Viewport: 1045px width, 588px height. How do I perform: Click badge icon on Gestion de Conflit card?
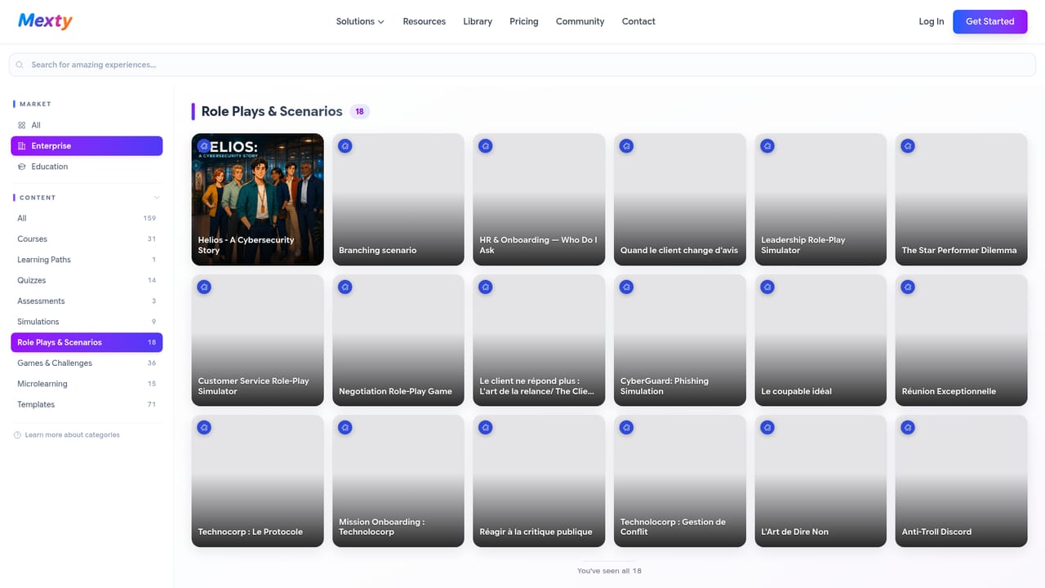coord(626,427)
